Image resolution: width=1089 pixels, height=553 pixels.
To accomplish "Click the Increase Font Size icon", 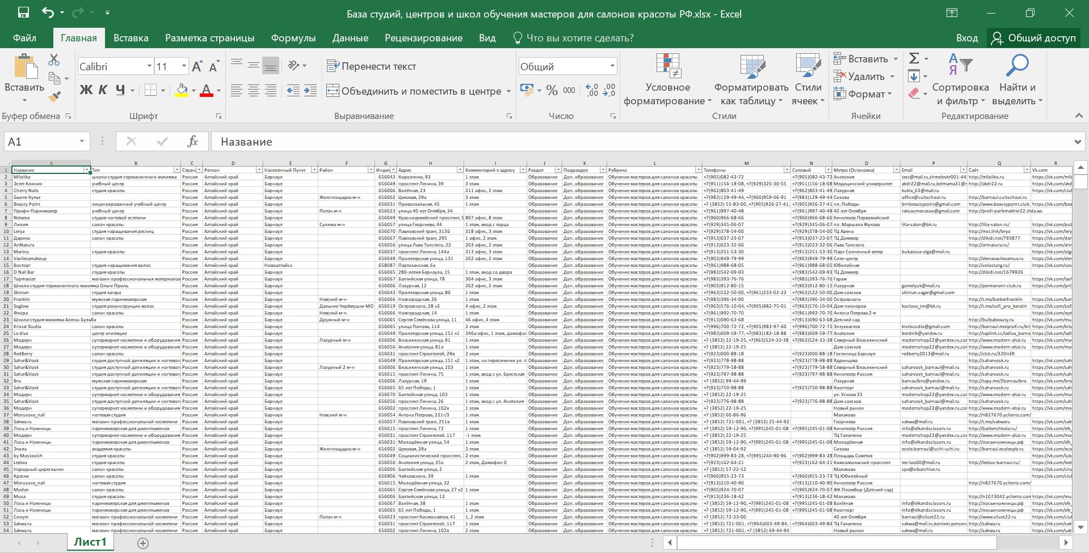I will tap(197, 67).
